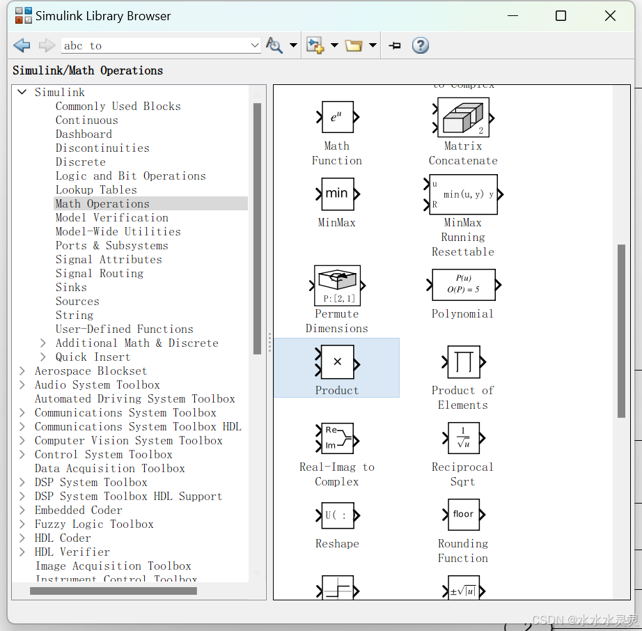Click the library tree vertical scrollbar
The width and height of the screenshot is (642, 631).
257,228
